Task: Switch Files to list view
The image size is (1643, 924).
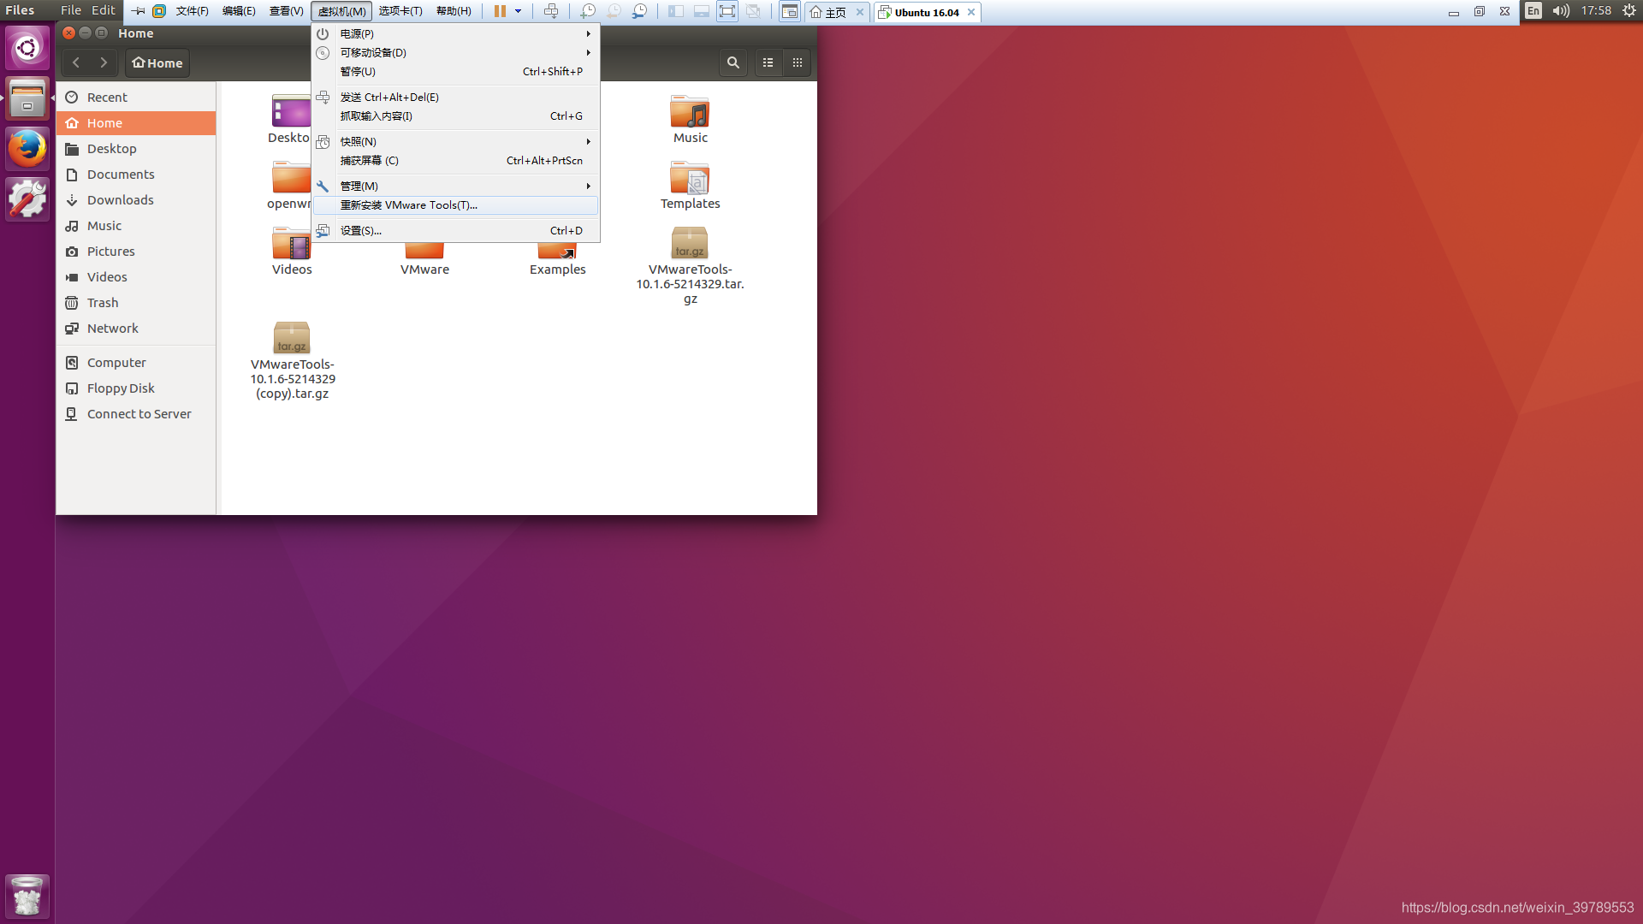Action: (768, 62)
